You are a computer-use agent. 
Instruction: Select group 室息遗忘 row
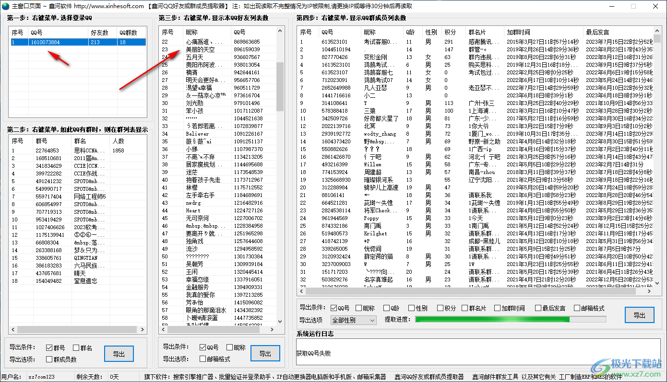point(78,281)
